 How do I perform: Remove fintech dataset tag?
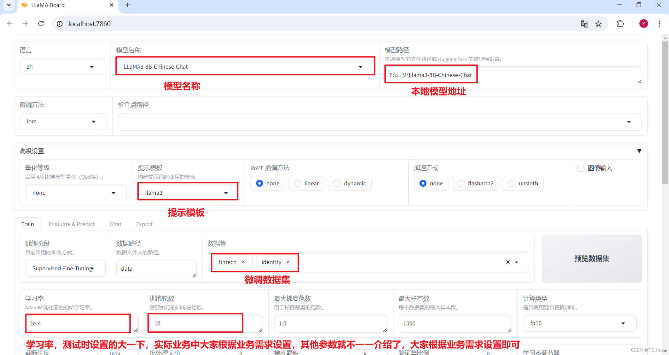pyautogui.click(x=243, y=262)
